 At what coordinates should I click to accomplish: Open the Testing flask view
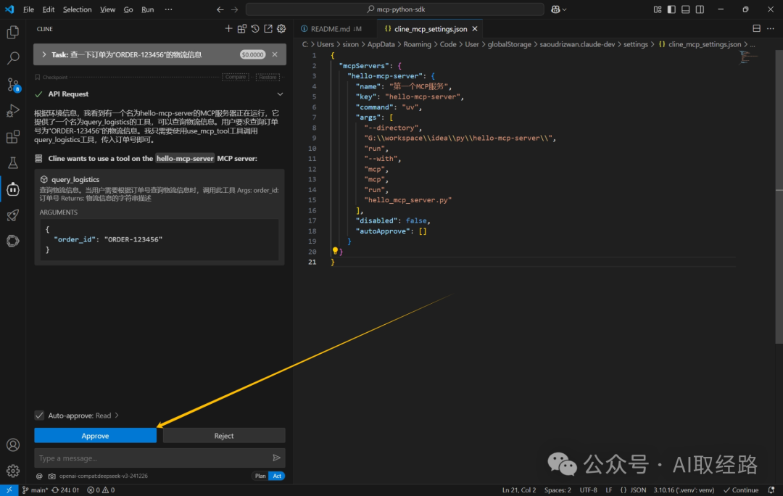(x=13, y=163)
